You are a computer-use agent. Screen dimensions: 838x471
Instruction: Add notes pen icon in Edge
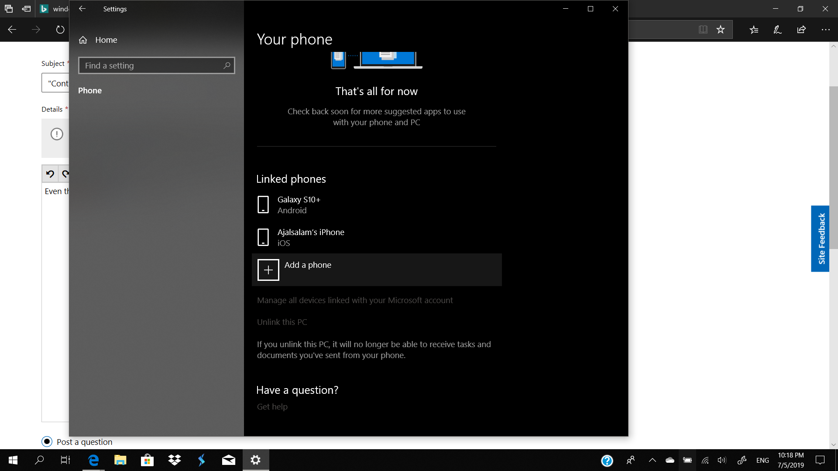pos(777,30)
